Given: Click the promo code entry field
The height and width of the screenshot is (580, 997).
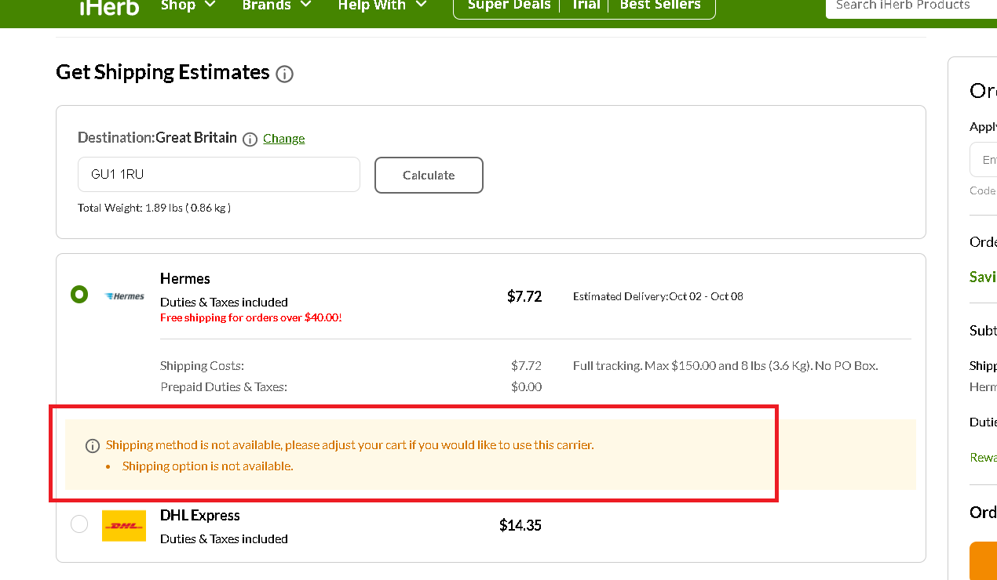Looking at the screenshot, I should (x=984, y=159).
